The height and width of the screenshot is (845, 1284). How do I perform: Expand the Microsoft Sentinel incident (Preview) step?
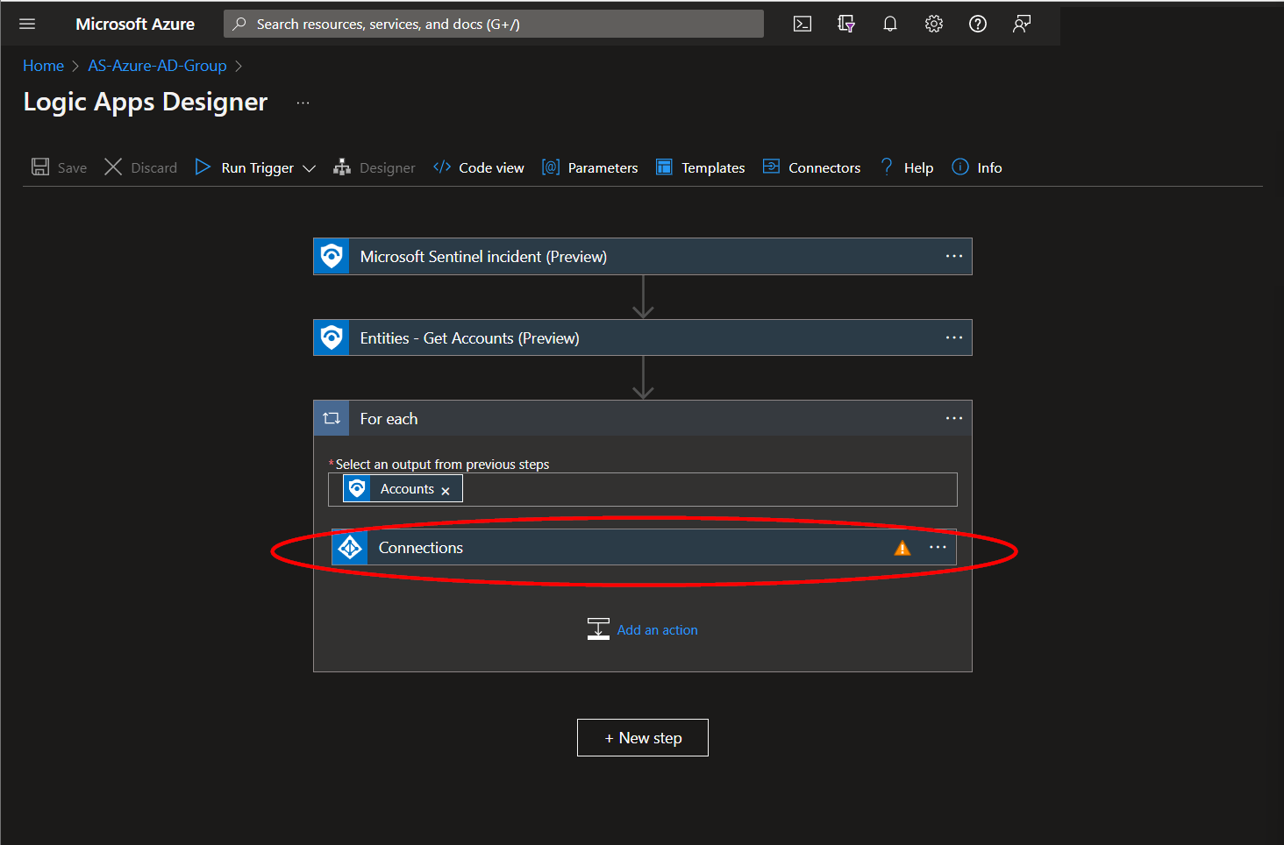tap(643, 256)
